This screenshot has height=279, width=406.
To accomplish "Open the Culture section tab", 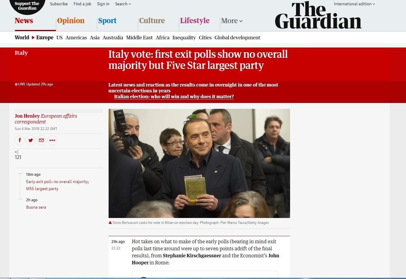I will (152, 21).
